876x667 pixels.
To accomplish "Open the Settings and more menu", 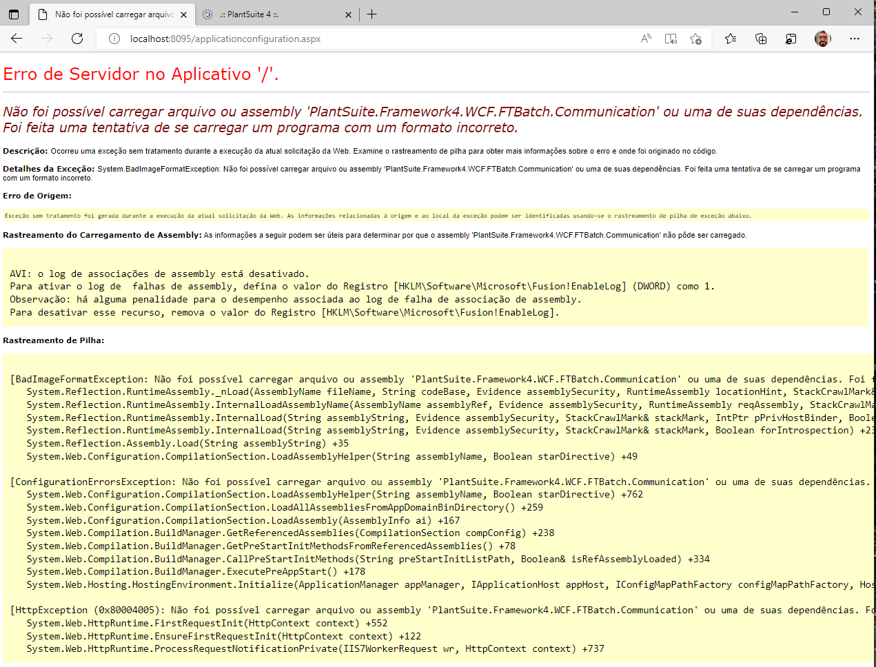I will [x=855, y=39].
